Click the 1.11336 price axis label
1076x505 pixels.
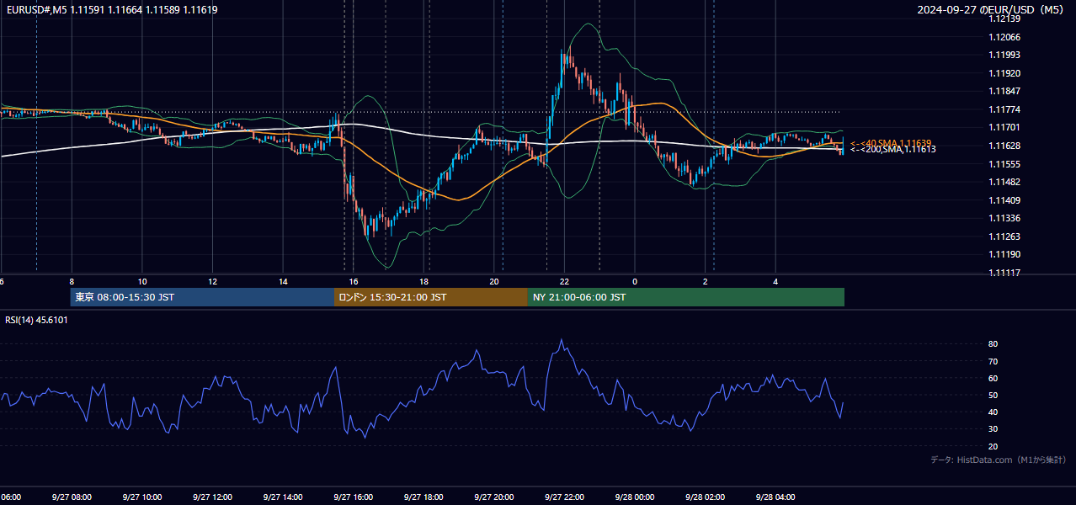click(x=1004, y=218)
